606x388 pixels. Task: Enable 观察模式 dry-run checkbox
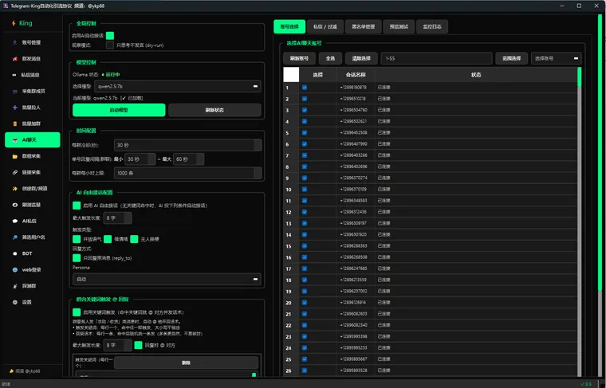pos(110,45)
